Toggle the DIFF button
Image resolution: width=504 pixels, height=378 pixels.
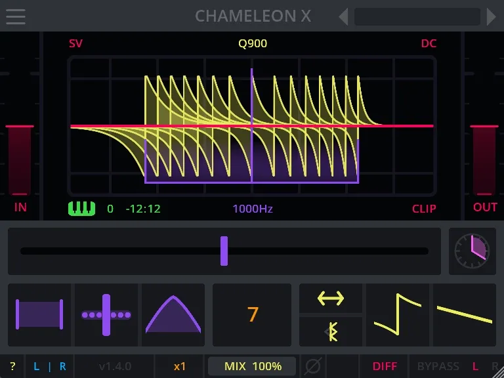coord(385,366)
